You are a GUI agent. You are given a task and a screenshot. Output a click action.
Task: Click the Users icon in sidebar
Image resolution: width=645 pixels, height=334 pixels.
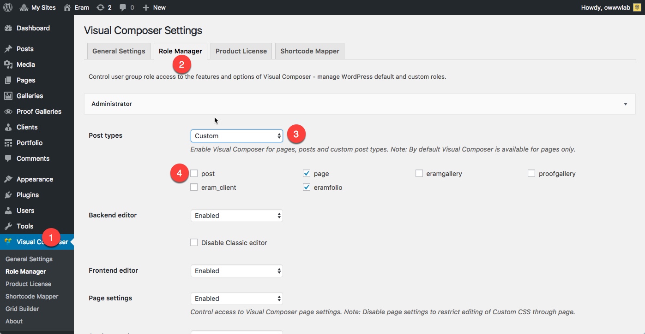pyautogui.click(x=8, y=211)
